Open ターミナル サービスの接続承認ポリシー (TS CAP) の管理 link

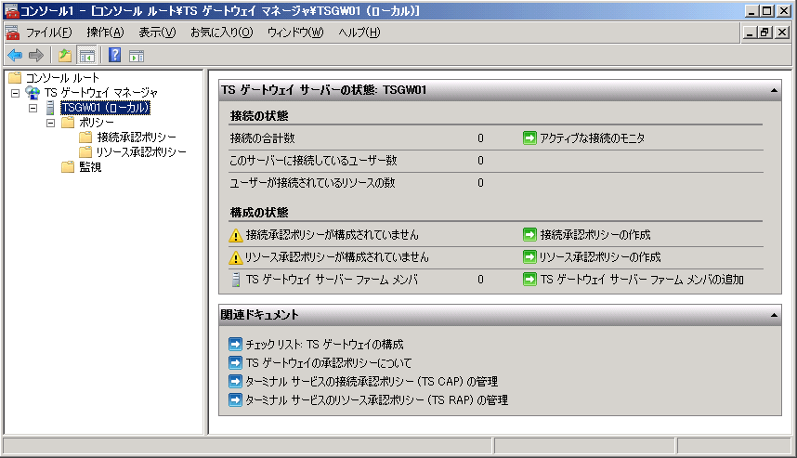click(372, 382)
